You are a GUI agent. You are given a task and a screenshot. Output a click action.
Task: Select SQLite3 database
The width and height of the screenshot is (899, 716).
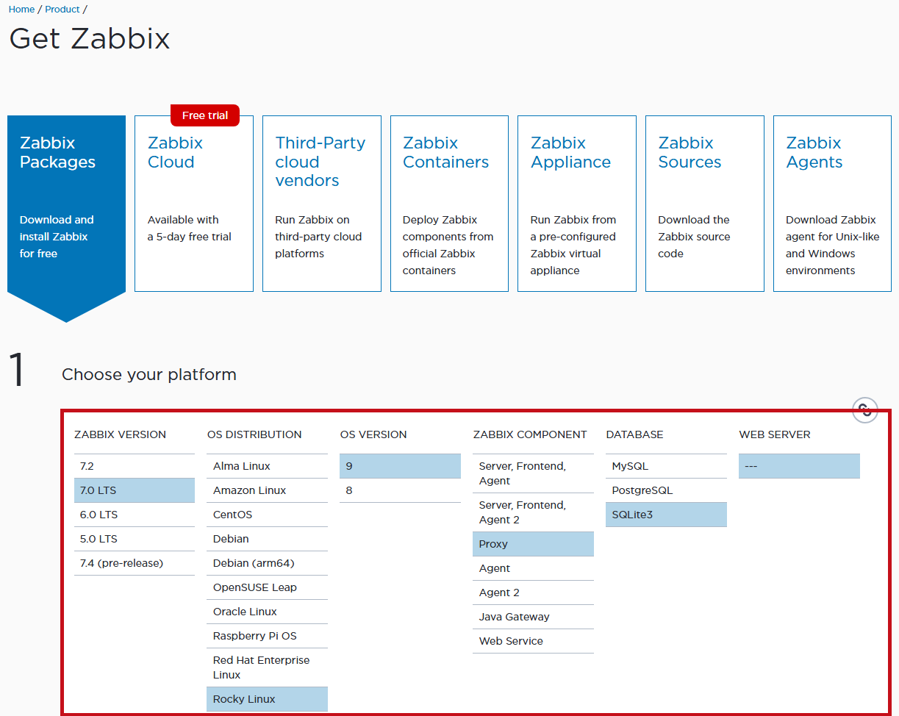tap(667, 515)
